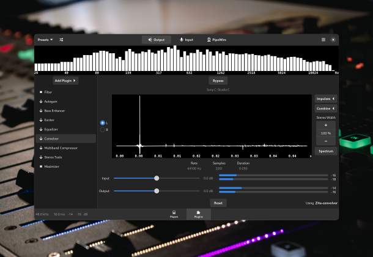The width and height of the screenshot is (373, 257).
Task: Click the icon beside Stereo Tools
Action: pyautogui.click(x=41, y=157)
